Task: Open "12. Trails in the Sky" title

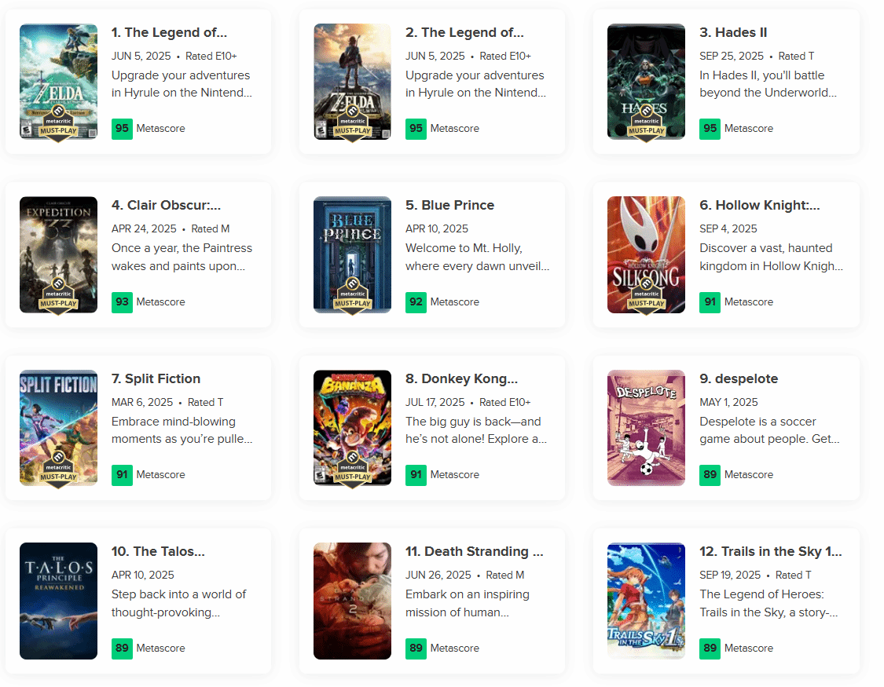Action: 770,551
